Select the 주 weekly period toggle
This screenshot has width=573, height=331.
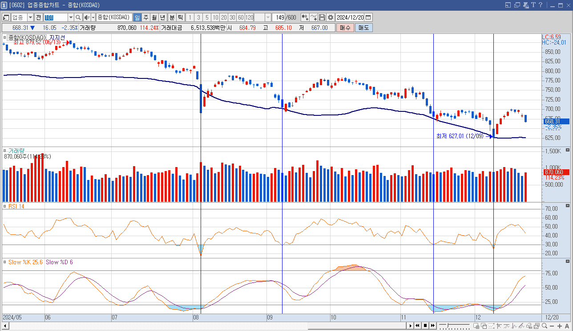(x=146, y=17)
